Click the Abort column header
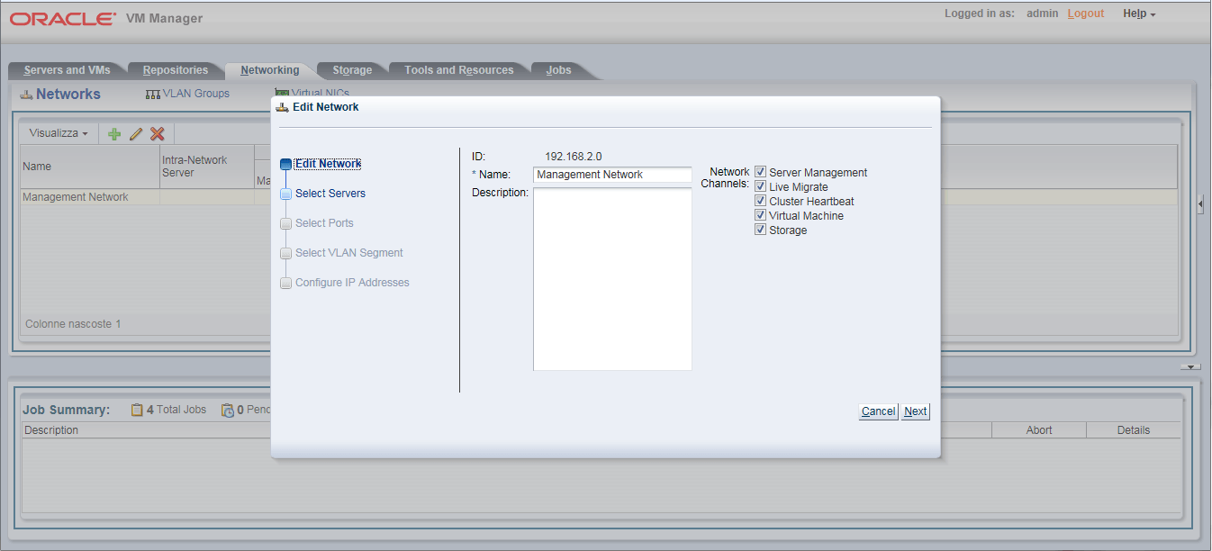 pos(1039,430)
